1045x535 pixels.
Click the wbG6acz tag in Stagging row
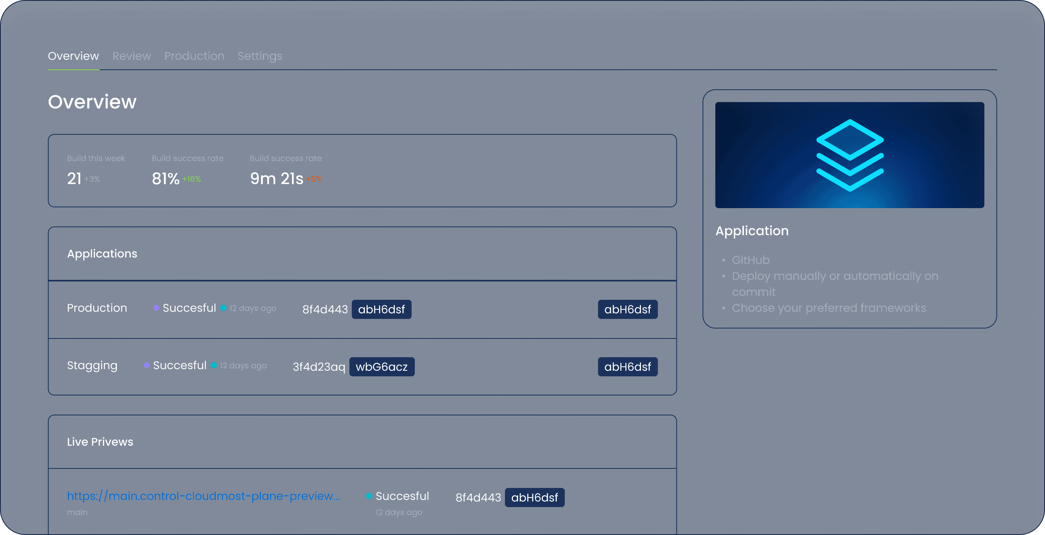tap(381, 367)
